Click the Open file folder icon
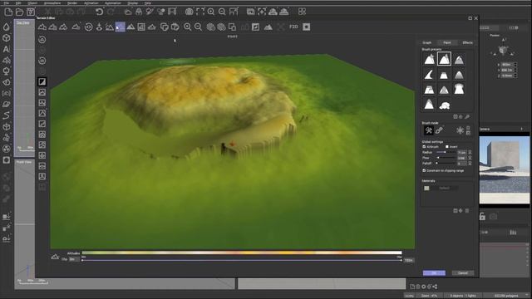The height and width of the screenshot is (299, 532). 20,12
